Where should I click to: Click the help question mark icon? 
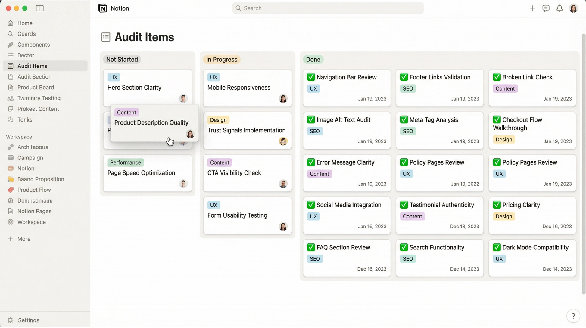pos(573,316)
